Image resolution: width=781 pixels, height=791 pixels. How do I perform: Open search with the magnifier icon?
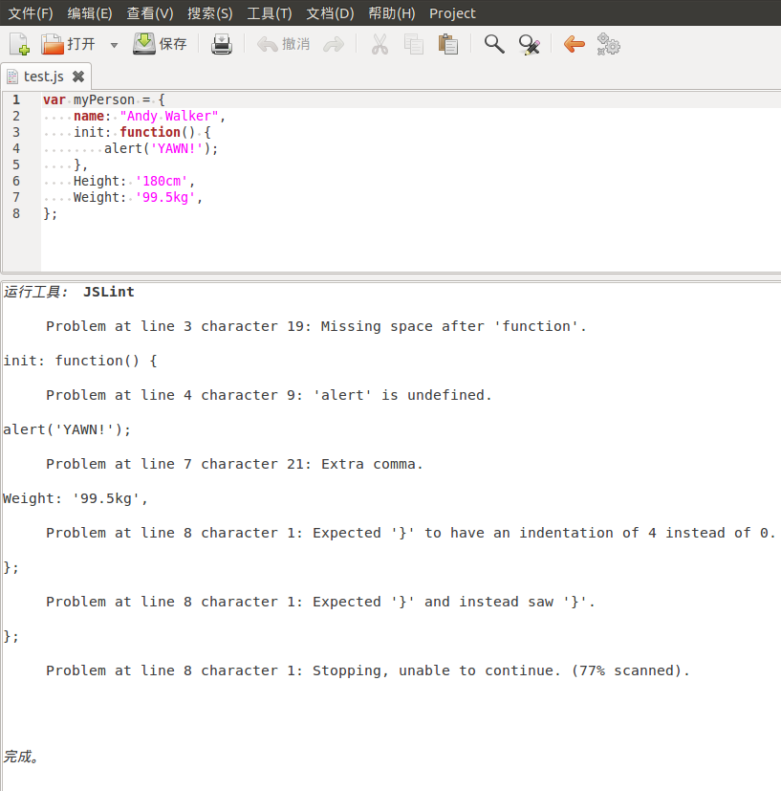(x=494, y=44)
